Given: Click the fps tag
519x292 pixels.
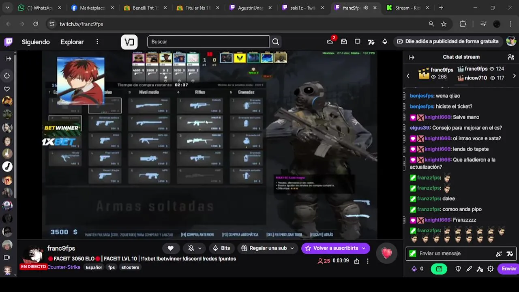Looking at the screenshot, I should tap(112, 267).
